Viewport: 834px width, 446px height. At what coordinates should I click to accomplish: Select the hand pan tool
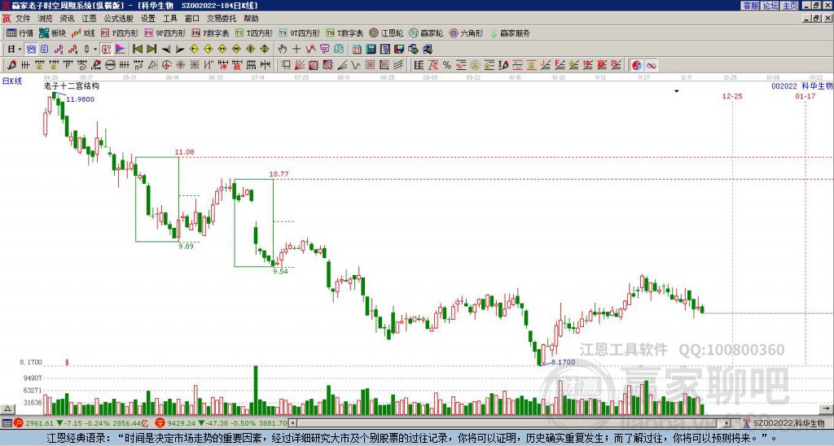(282, 49)
